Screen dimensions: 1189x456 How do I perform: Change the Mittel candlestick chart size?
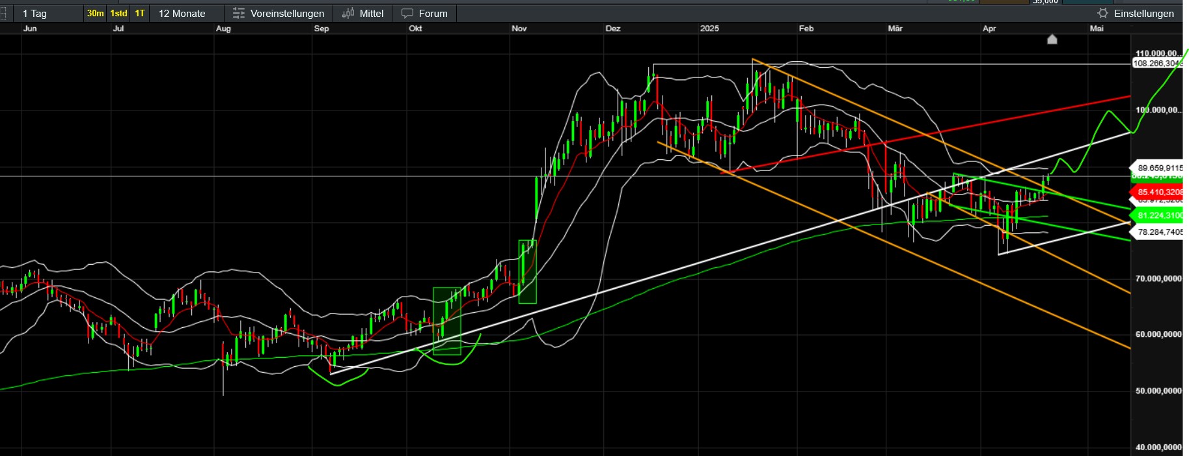click(x=362, y=13)
